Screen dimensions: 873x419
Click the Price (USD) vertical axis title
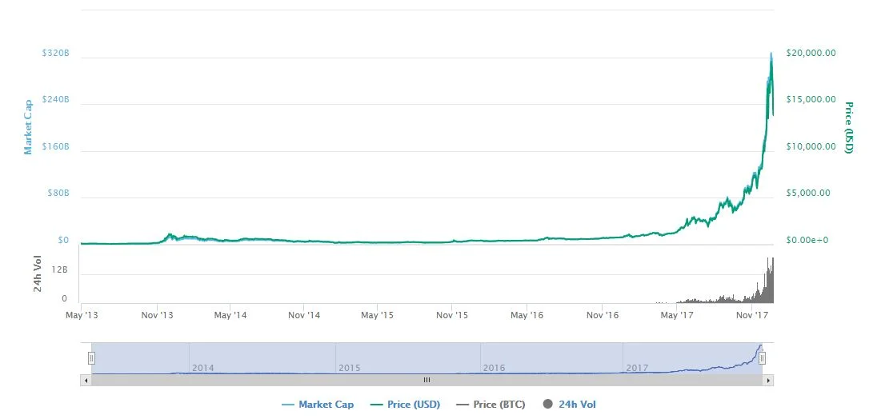coord(849,127)
